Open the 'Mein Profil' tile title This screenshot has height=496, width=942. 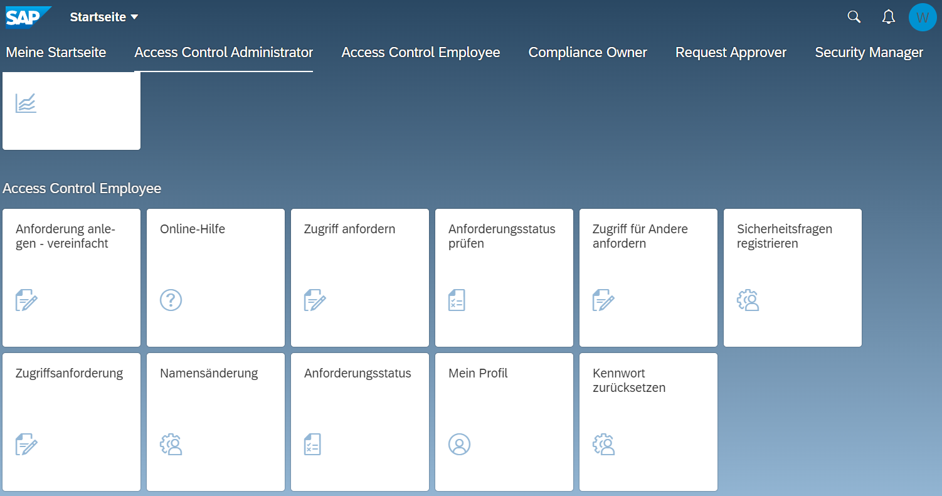[478, 374]
